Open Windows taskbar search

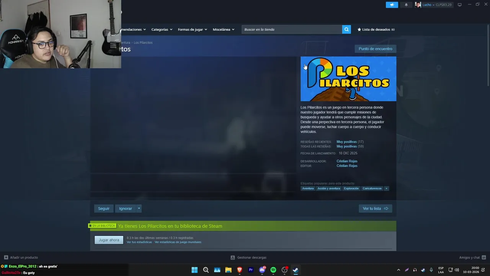(x=206, y=270)
